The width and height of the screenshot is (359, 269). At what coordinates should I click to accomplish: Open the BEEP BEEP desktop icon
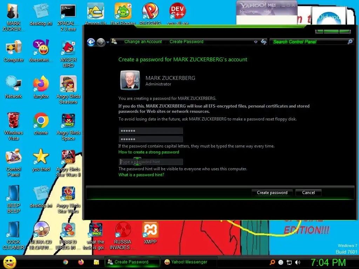[14, 199]
